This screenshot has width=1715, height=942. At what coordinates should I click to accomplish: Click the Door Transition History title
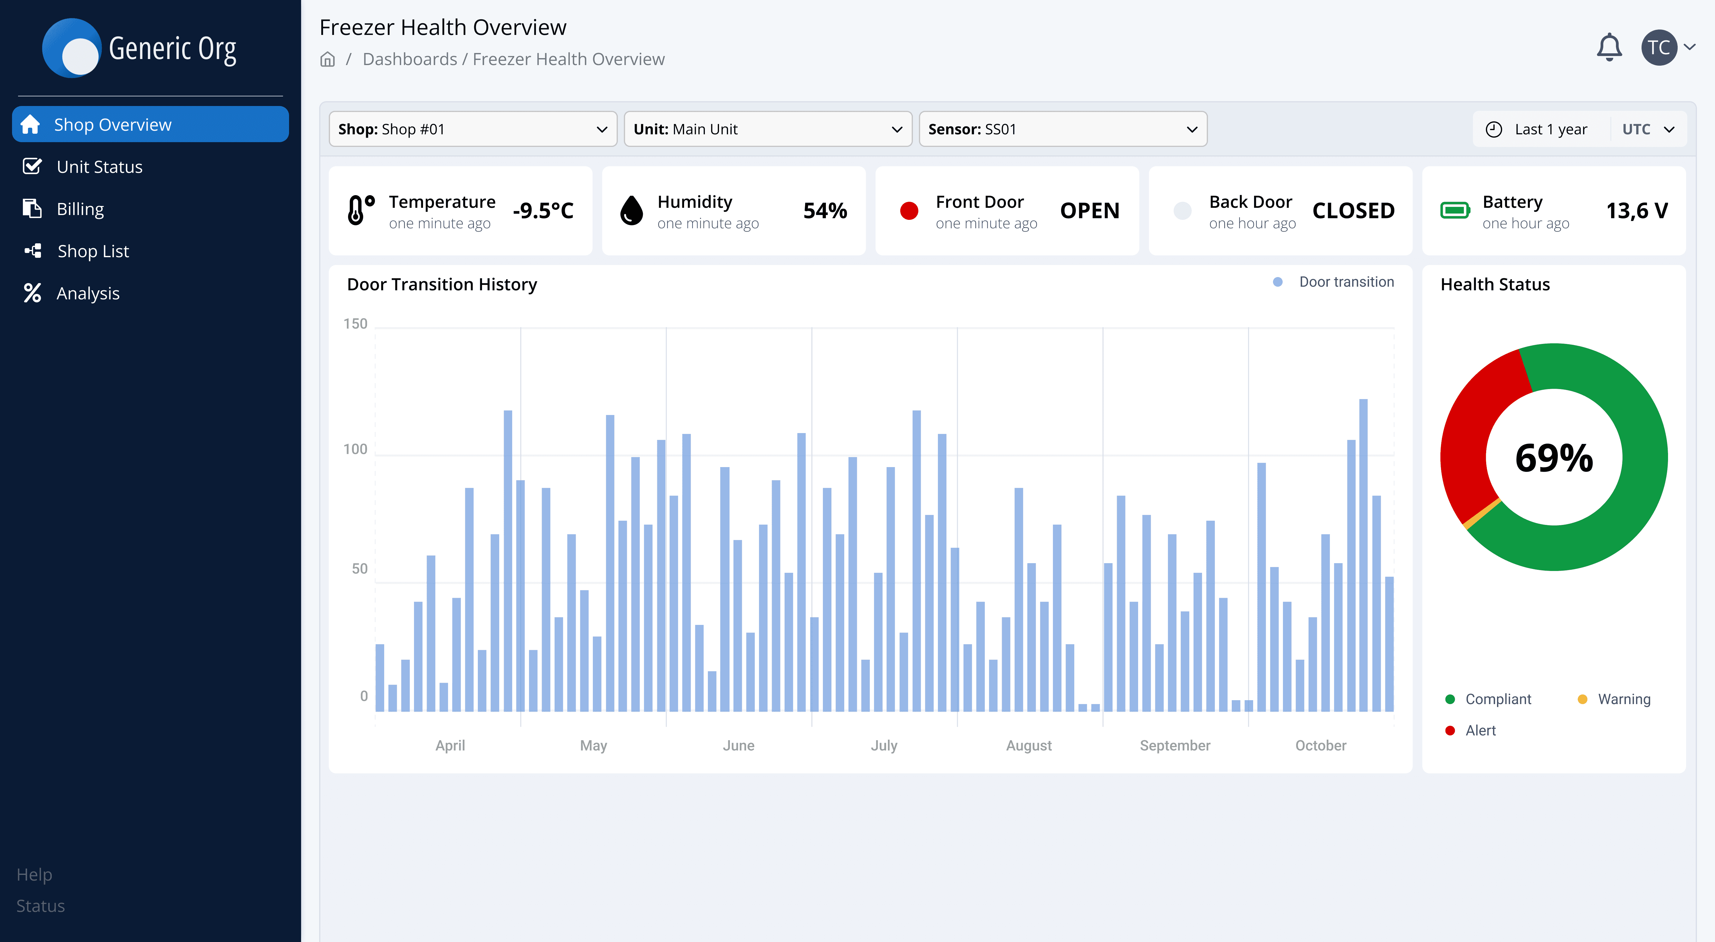pyautogui.click(x=442, y=284)
